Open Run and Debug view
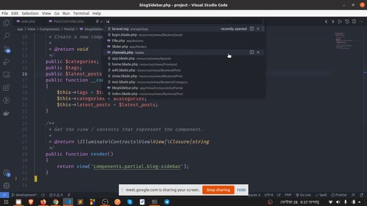 click(6, 62)
